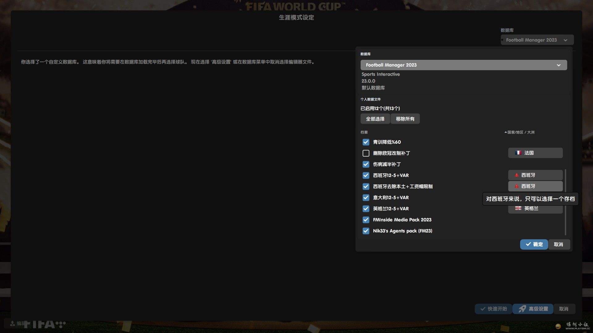Click the 全部选择 button
The width and height of the screenshot is (593, 333).
tap(375, 119)
